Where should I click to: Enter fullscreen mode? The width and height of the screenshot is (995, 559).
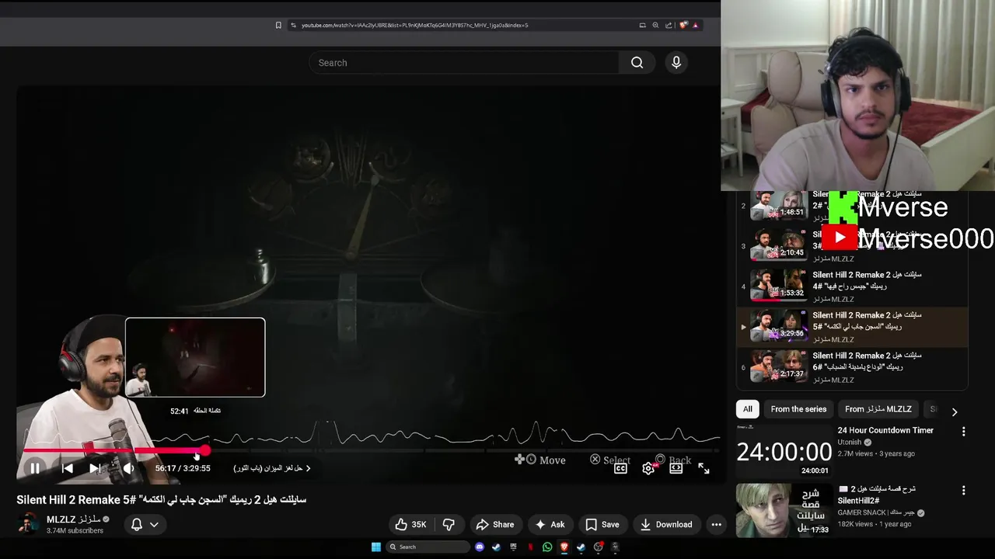pyautogui.click(x=703, y=468)
